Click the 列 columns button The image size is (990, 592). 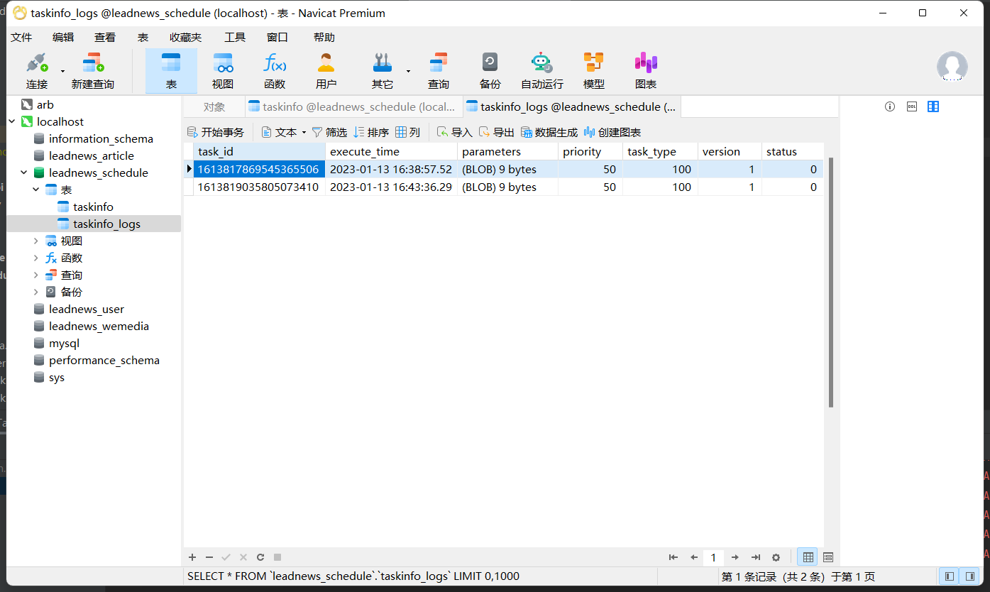coord(408,132)
